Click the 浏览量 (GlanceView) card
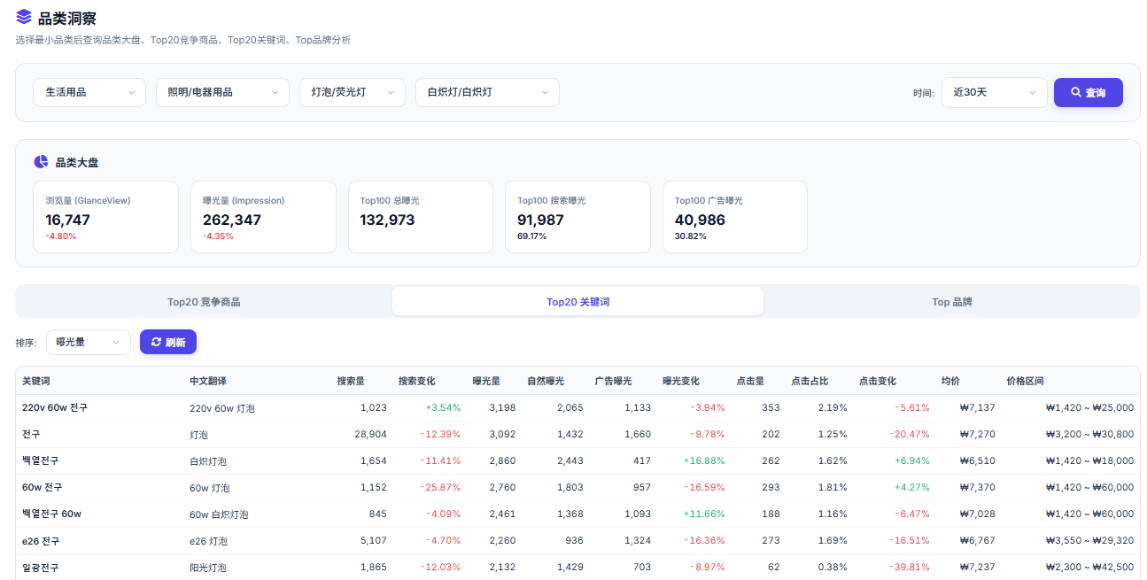This screenshot has width=1147, height=580. click(x=105, y=217)
